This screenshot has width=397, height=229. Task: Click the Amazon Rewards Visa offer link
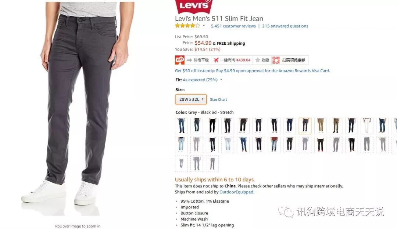[253, 71]
